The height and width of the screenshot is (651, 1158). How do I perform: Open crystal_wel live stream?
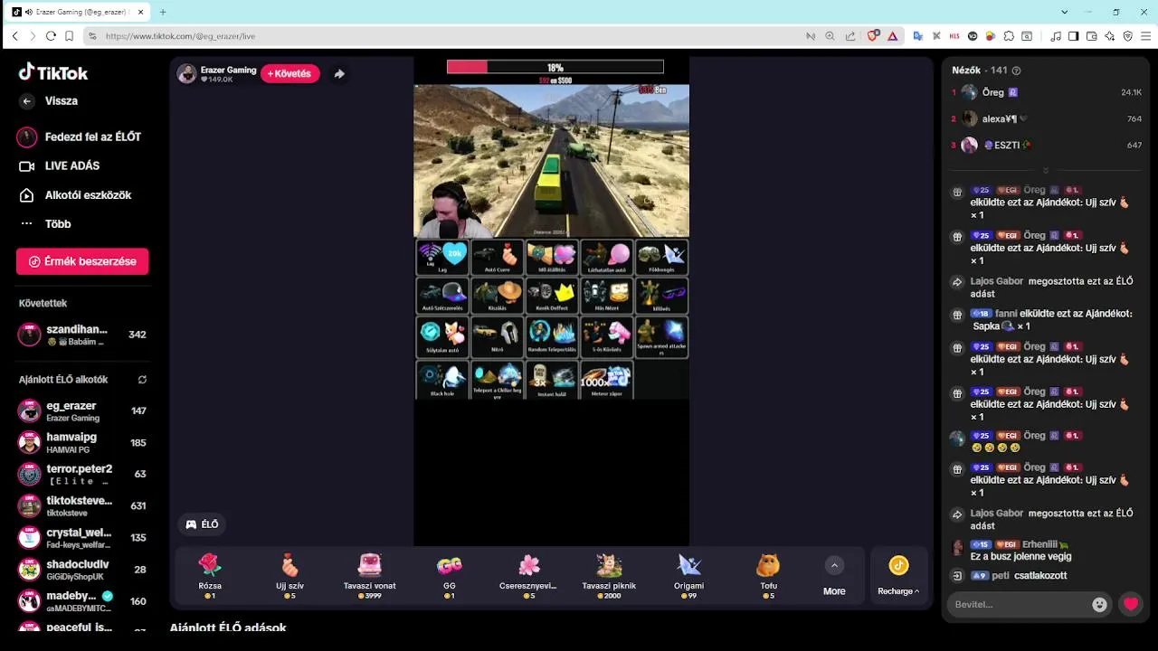[82, 537]
